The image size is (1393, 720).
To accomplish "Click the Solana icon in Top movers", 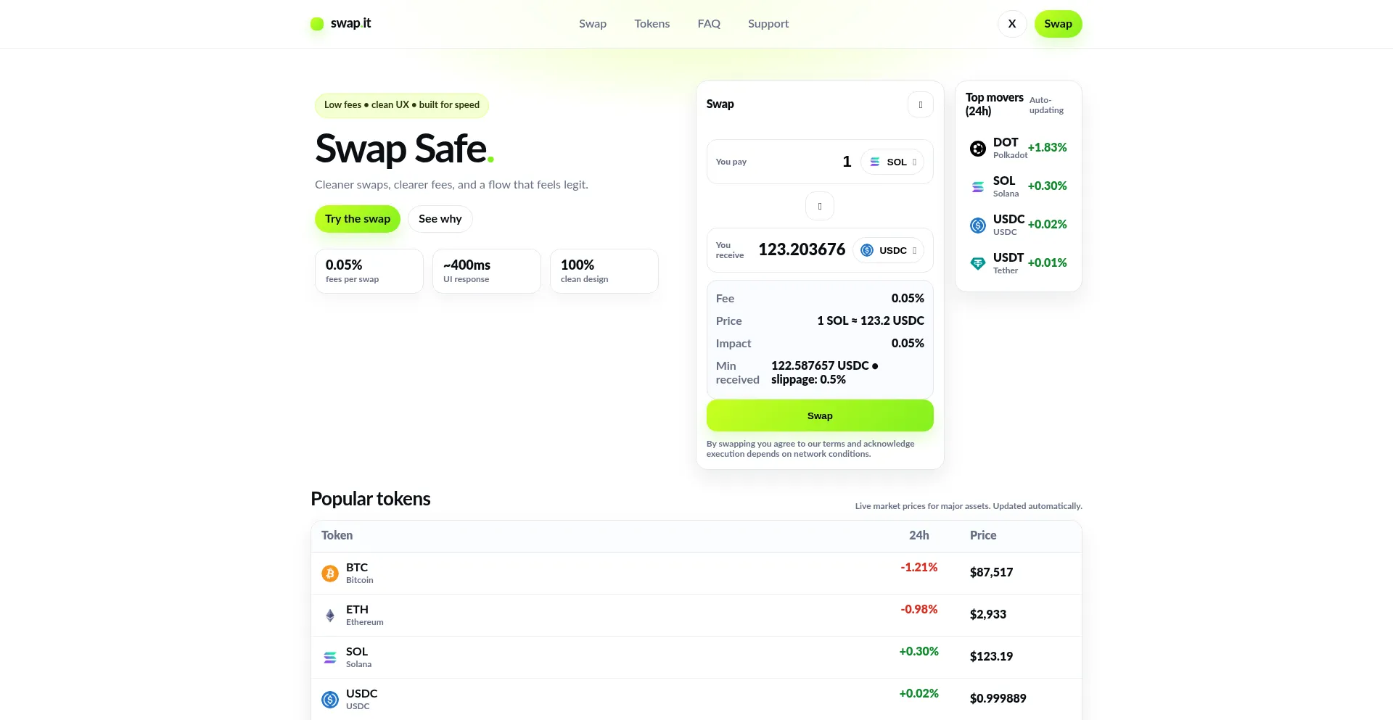I will (977, 187).
